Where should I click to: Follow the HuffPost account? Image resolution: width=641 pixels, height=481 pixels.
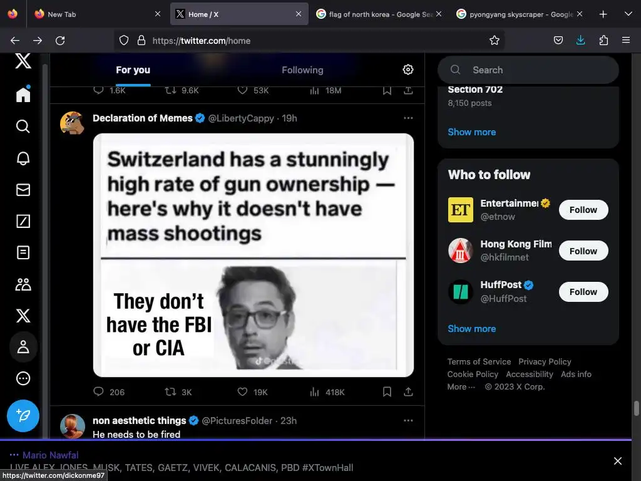[x=583, y=292]
